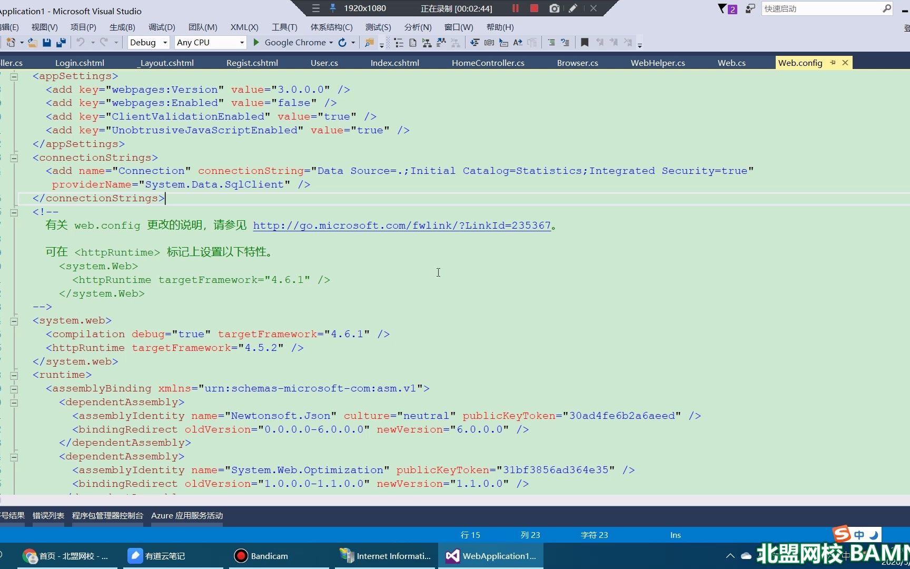Open the Bandicam hamburger menu

coord(316,8)
